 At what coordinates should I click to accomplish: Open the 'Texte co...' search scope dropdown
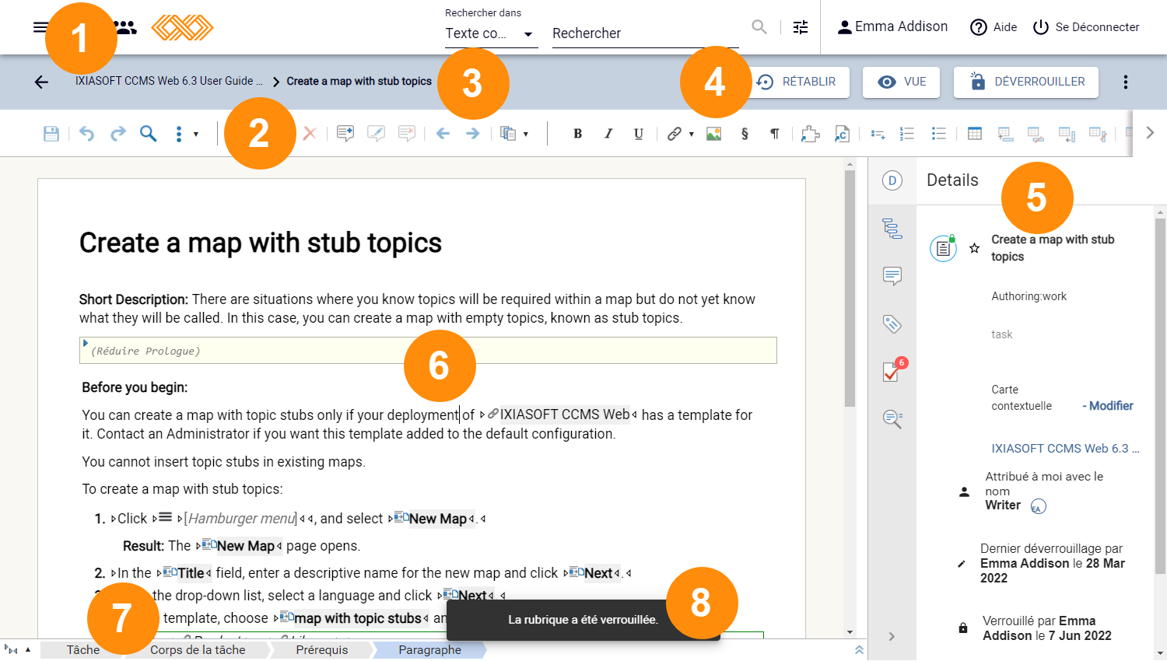(491, 33)
